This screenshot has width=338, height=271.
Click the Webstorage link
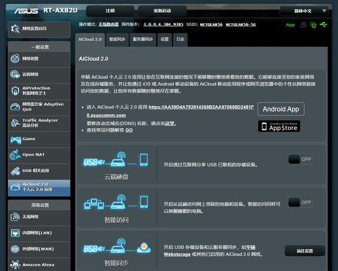177,255
